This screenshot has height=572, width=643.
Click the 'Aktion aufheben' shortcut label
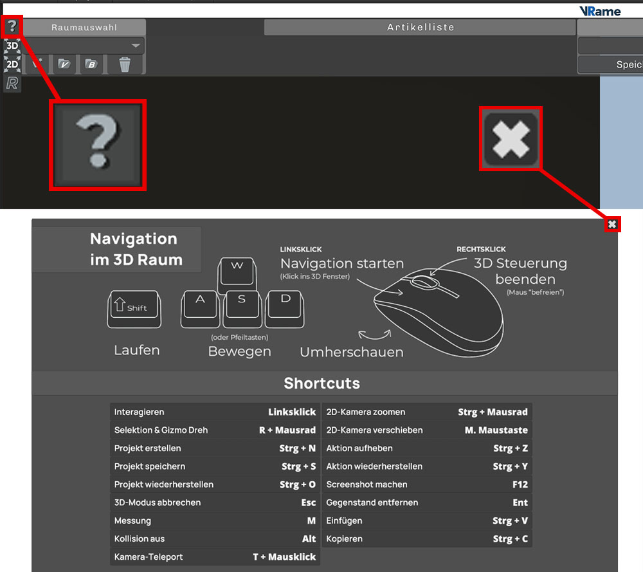click(359, 448)
